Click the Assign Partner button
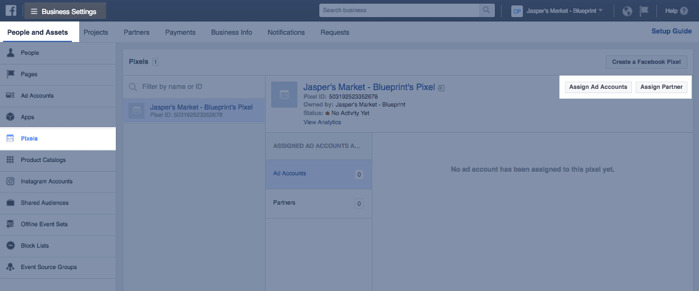 point(661,87)
